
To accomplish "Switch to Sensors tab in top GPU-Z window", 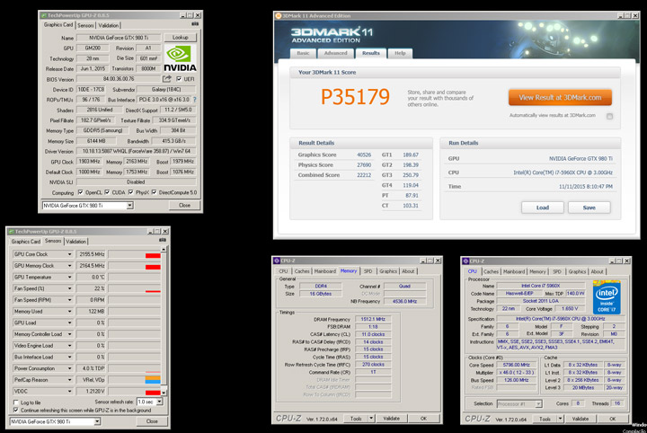I will 85,25.
